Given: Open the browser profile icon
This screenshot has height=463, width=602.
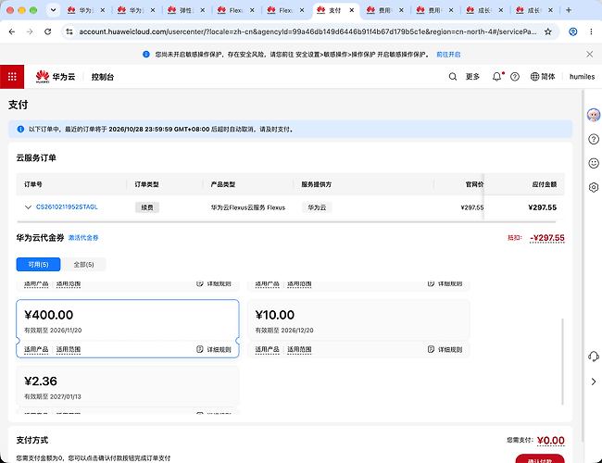Looking at the screenshot, I should point(572,31).
